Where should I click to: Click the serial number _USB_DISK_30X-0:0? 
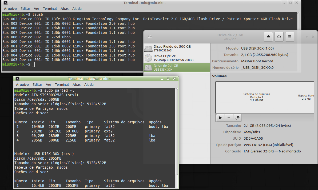point(257,68)
